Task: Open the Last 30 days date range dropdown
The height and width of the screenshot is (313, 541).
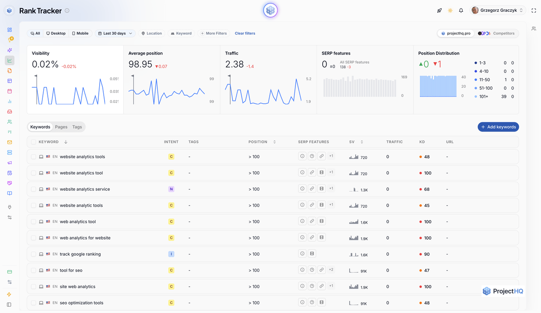Action: [x=115, y=33]
